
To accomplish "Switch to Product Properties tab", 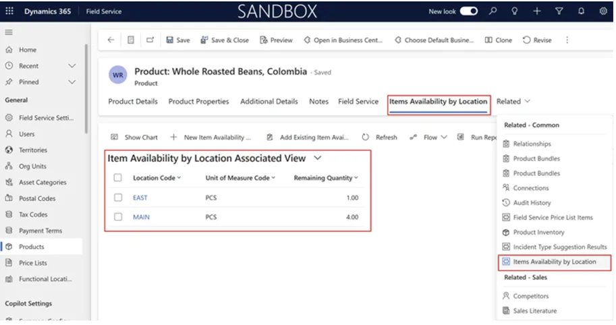I will [x=198, y=101].
